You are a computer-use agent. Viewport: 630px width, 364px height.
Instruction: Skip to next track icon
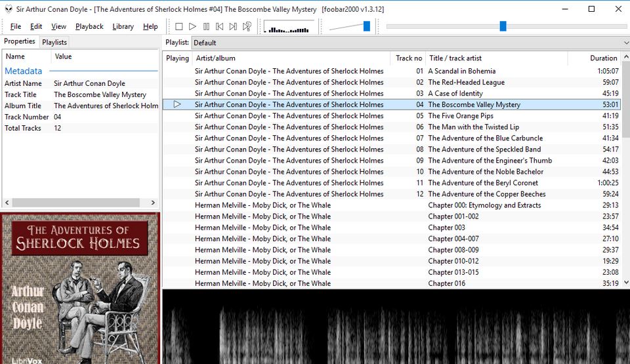(x=233, y=26)
